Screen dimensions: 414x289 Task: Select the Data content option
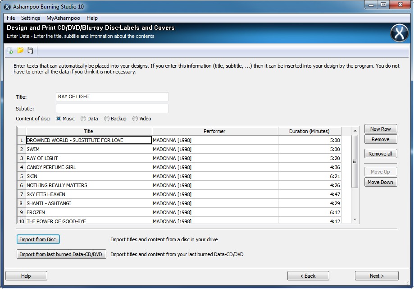click(83, 119)
